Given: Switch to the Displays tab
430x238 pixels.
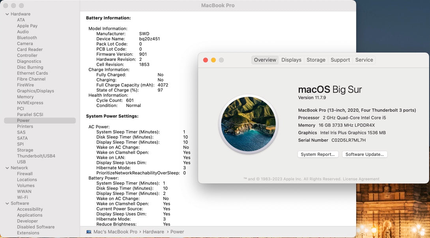Looking at the screenshot, I should click(291, 60).
